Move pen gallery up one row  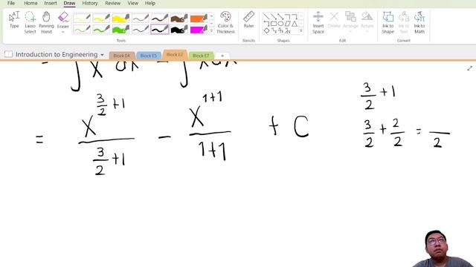click(211, 16)
